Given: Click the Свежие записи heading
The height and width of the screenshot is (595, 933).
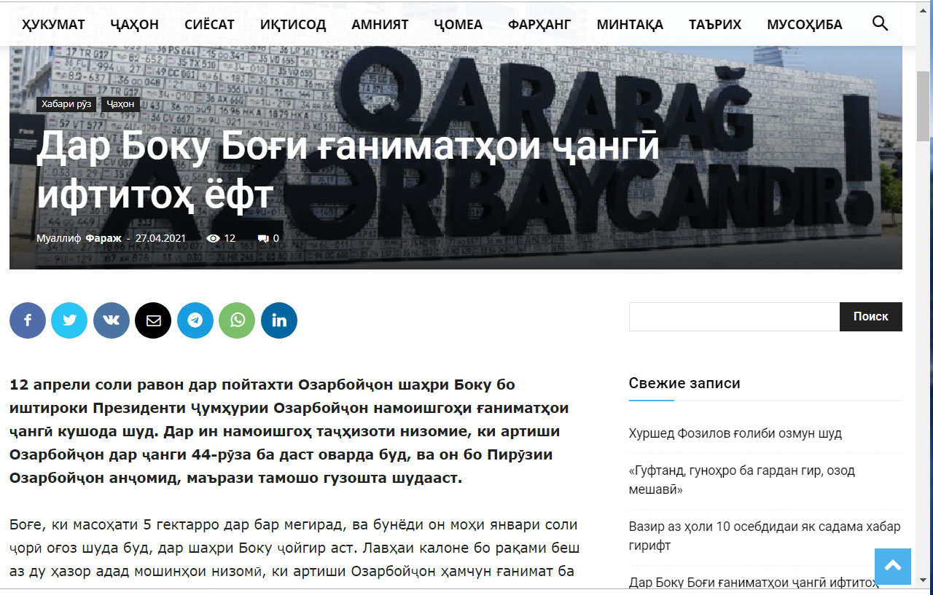Looking at the screenshot, I should 684,383.
